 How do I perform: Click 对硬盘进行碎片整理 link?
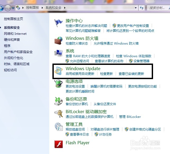coord(105,129)
